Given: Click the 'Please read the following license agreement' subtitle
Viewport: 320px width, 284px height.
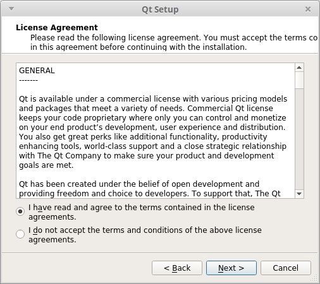Looking at the screenshot, I should point(174,42).
